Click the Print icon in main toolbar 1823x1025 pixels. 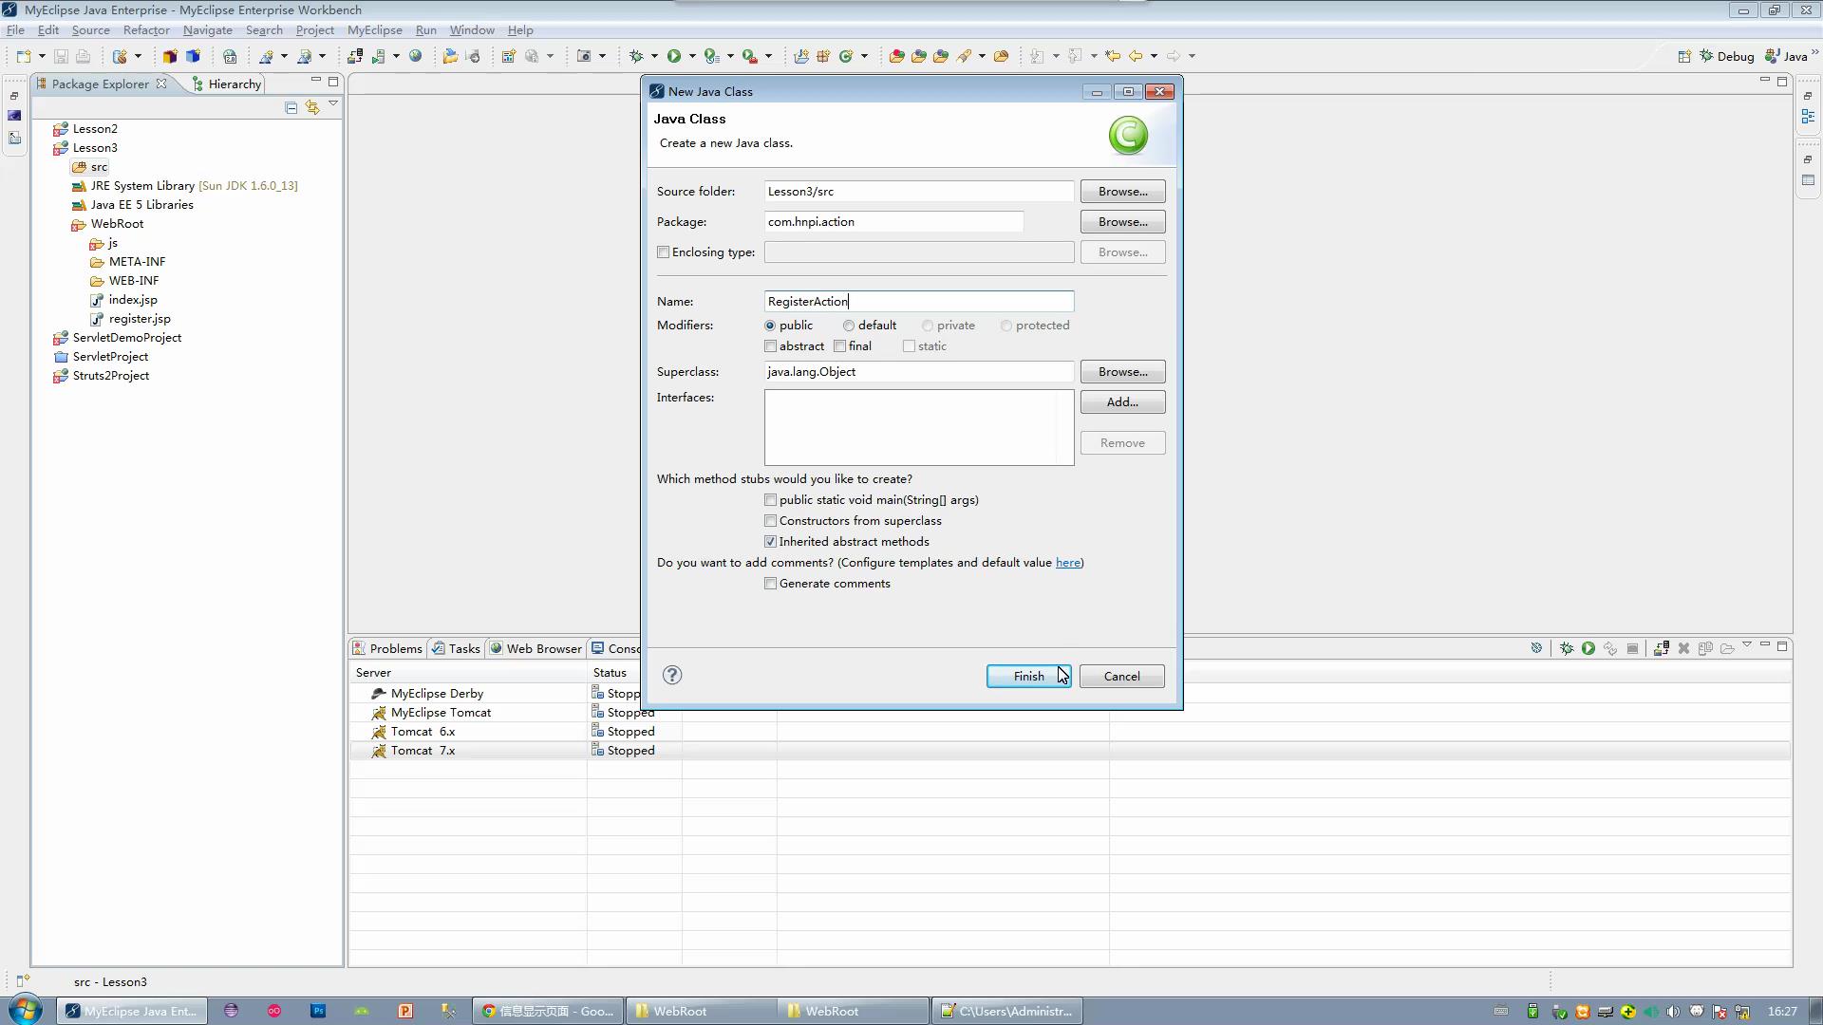[84, 56]
